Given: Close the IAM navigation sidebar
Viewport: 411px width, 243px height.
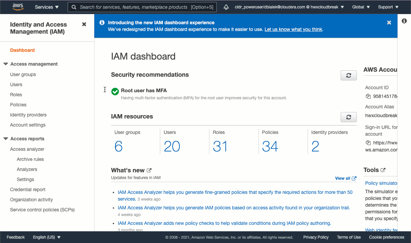Looking at the screenshot, I should pos(84,24).
